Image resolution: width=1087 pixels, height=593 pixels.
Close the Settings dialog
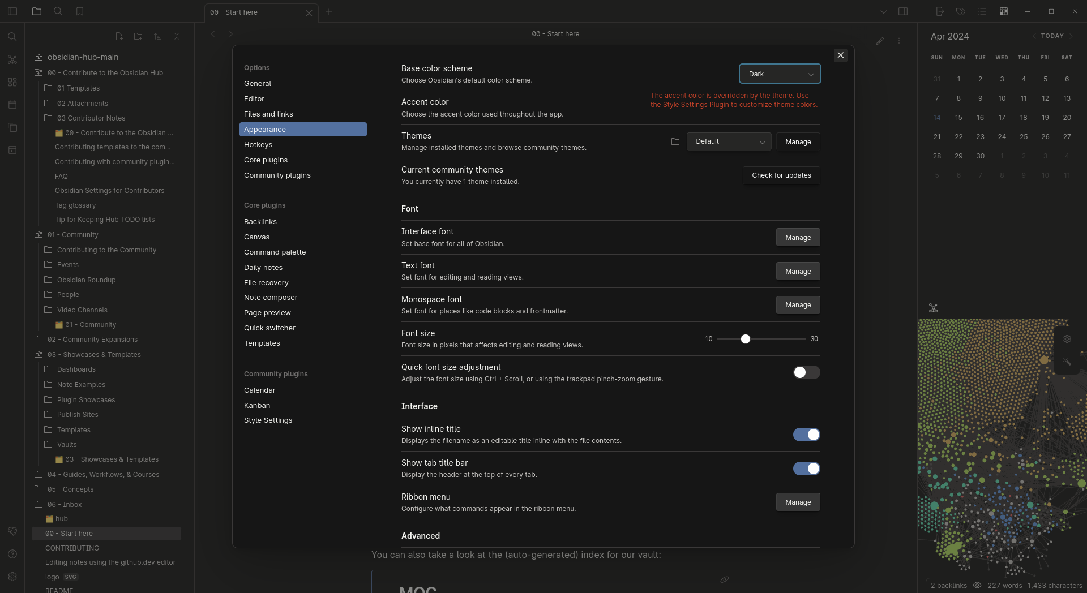[841, 55]
